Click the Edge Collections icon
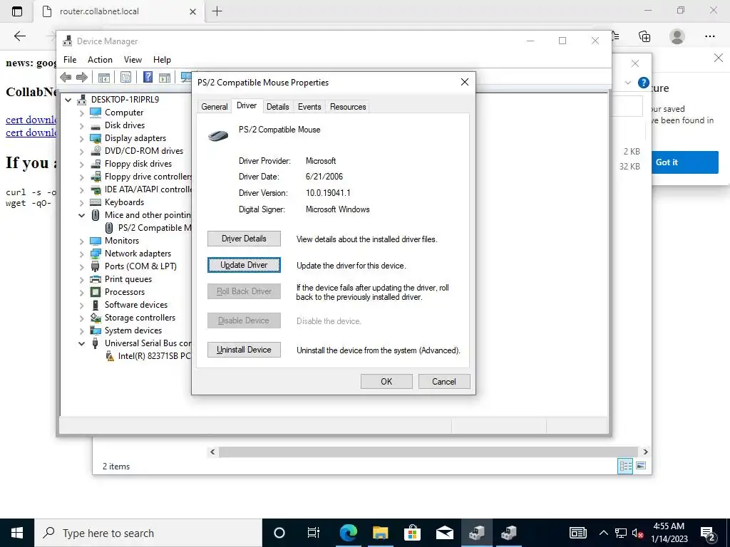This screenshot has width=730, height=547. (644, 36)
